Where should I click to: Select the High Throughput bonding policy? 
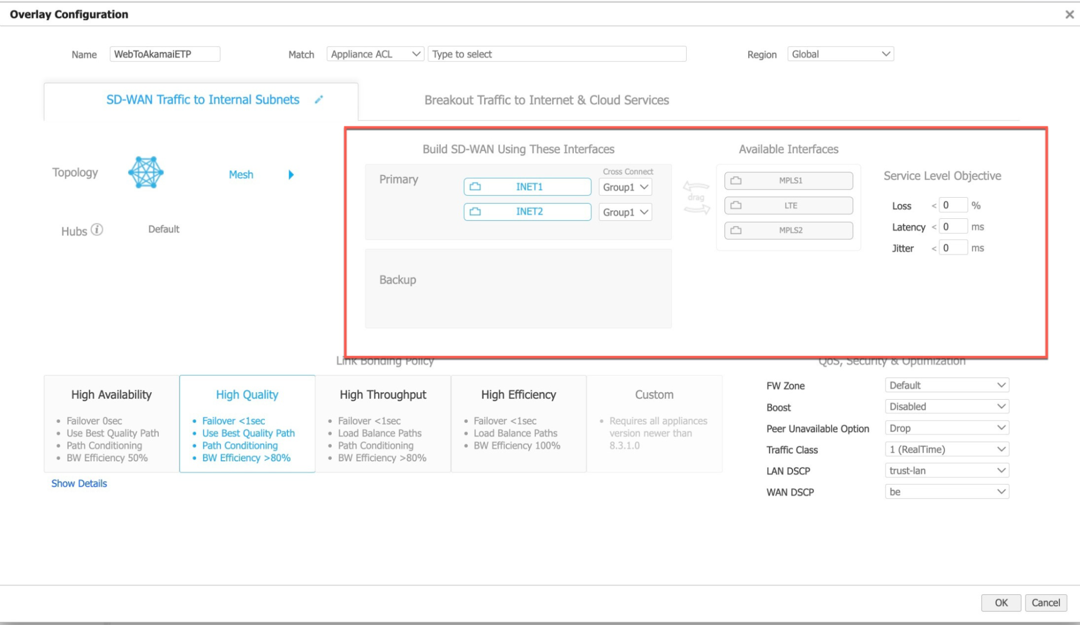383,424
